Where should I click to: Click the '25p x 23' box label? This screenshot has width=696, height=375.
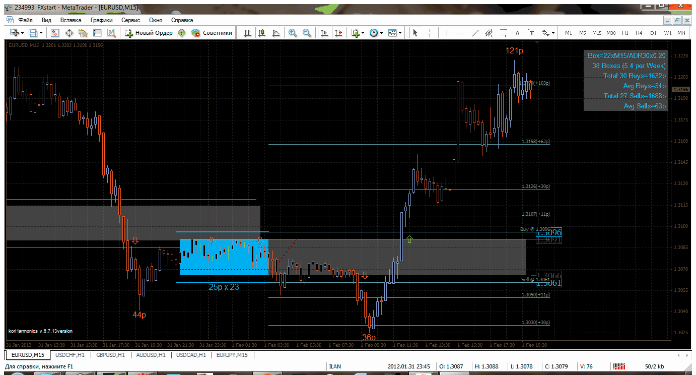(224, 287)
